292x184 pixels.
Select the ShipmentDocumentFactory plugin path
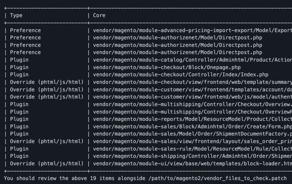(x=193, y=134)
